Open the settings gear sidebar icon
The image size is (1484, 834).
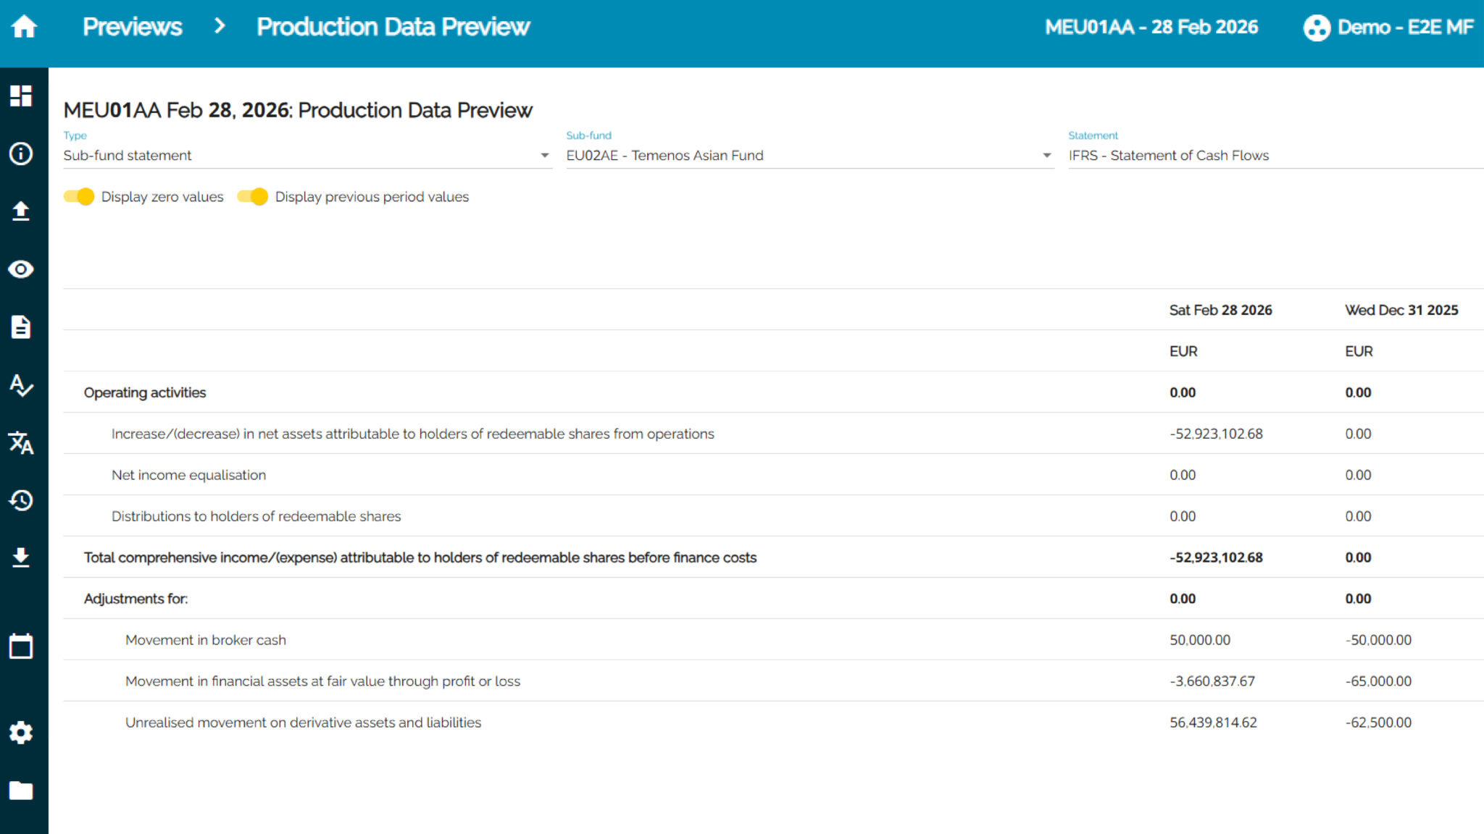coord(21,733)
